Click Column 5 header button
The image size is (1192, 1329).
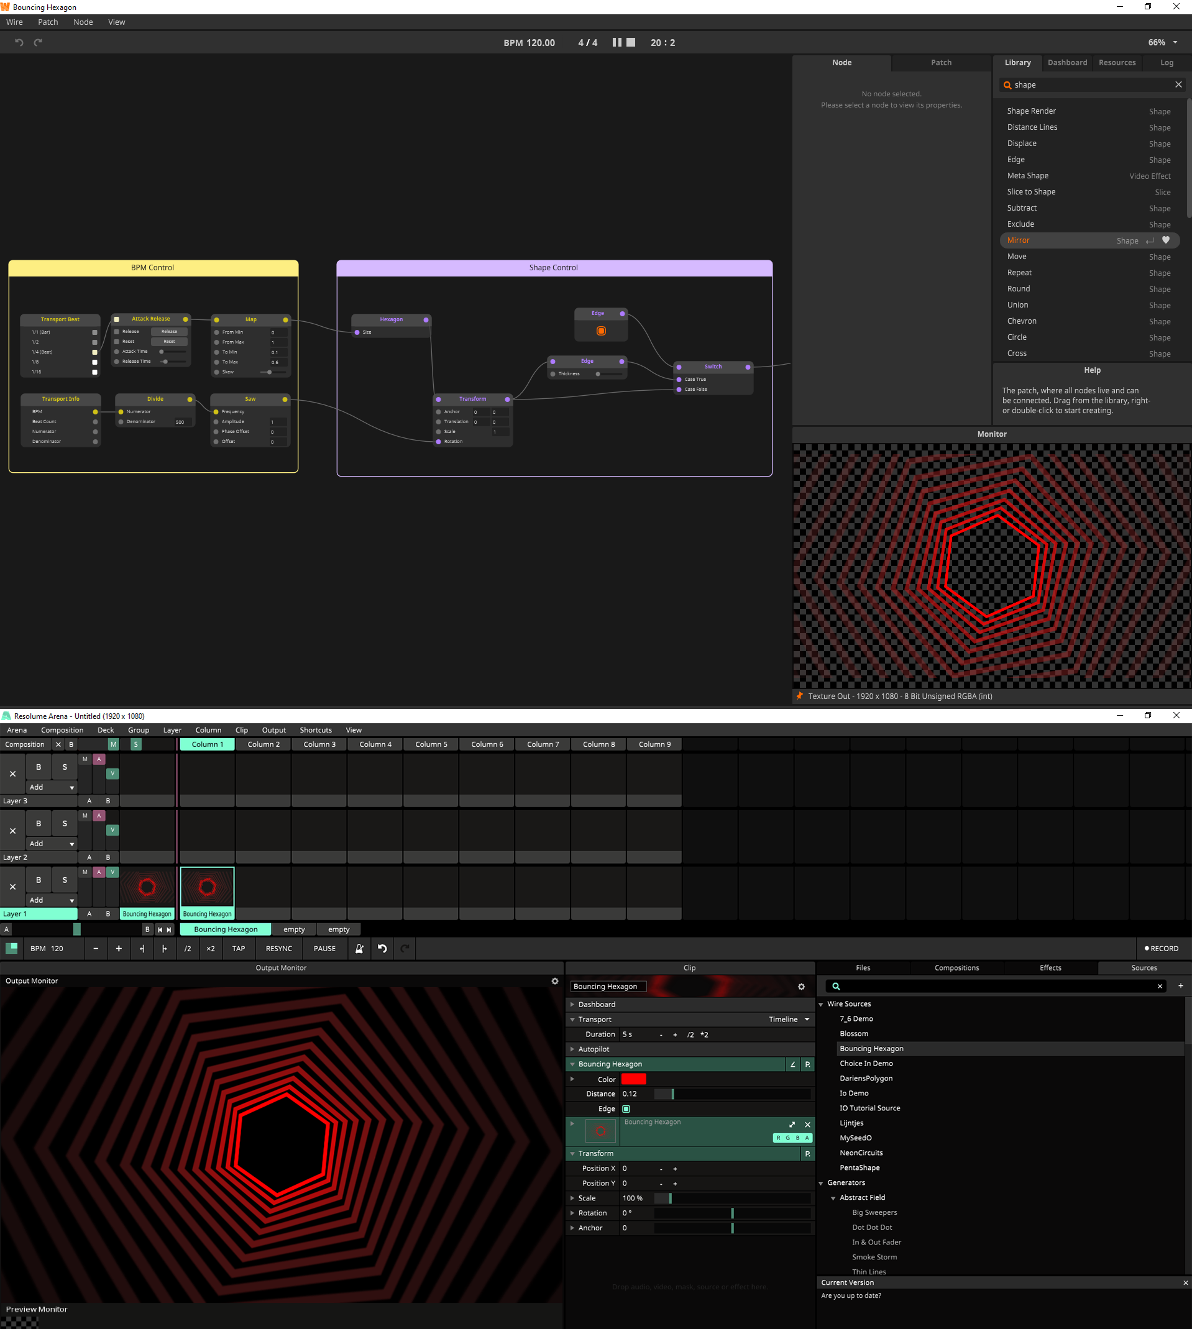[x=431, y=744]
